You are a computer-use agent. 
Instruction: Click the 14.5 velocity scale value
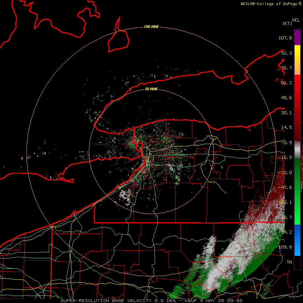coord(287,128)
